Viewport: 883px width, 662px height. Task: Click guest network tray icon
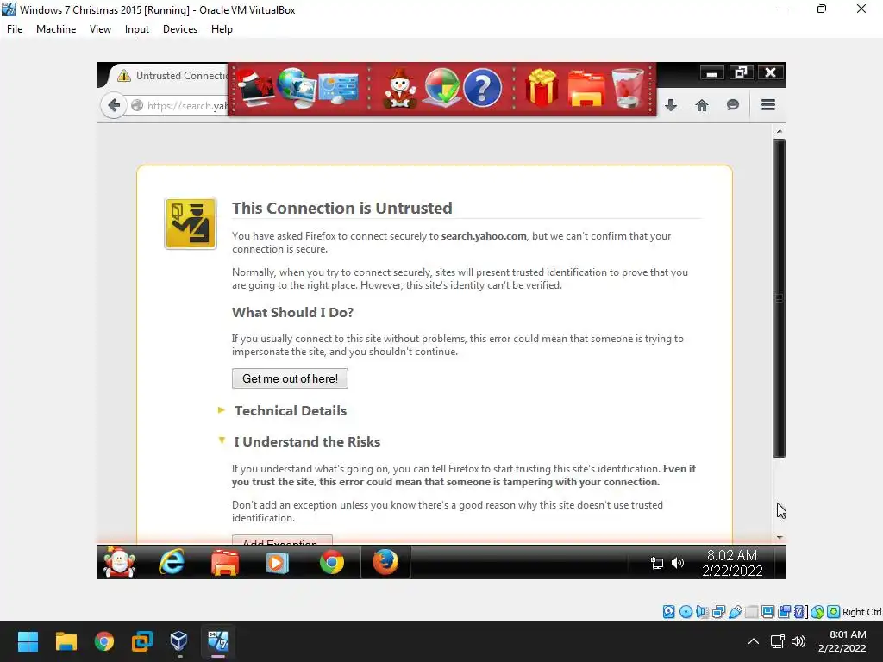656,563
